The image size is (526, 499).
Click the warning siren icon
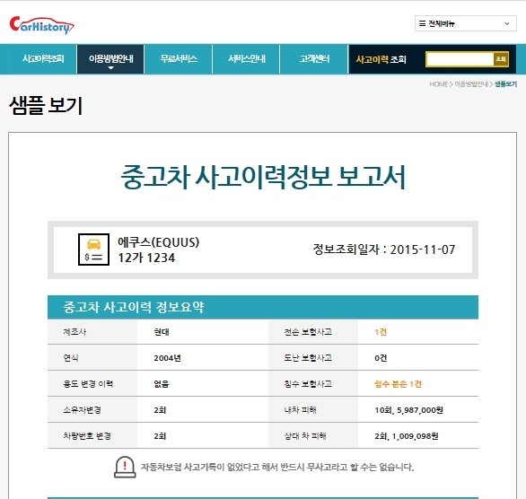(125, 467)
